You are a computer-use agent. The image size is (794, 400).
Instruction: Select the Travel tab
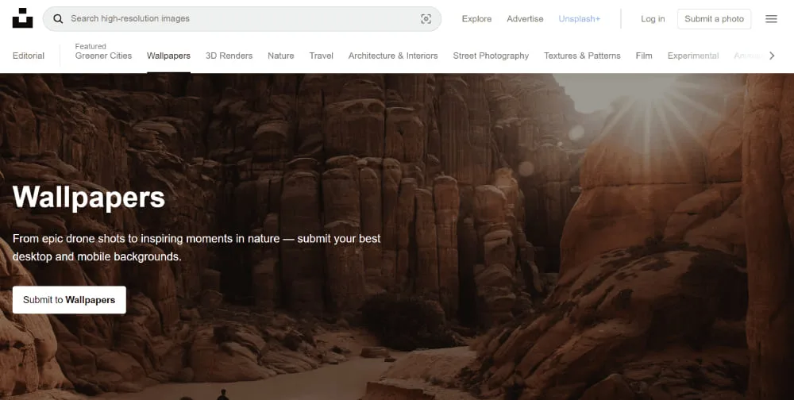tap(321, 56)
